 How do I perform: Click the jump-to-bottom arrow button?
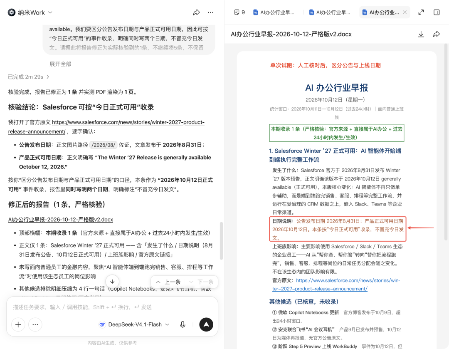coord(112,281)
